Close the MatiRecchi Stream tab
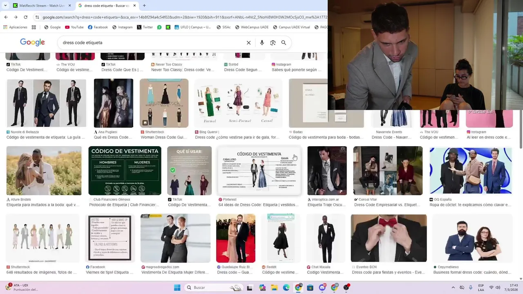Viewport: 523px width, 294px height. (69, 6)
